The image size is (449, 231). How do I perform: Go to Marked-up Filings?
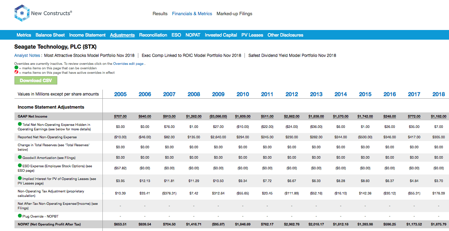pyautogui.click(x=235, y=14)
